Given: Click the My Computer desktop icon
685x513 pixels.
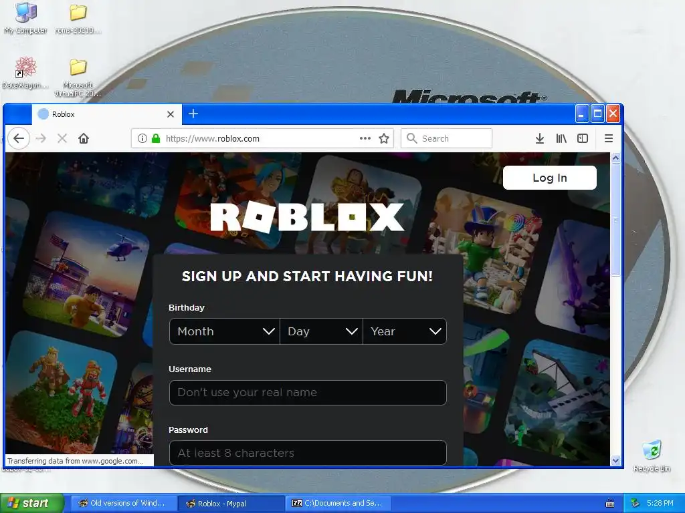Looking at the screenshot, I should (x=26, y=18).
